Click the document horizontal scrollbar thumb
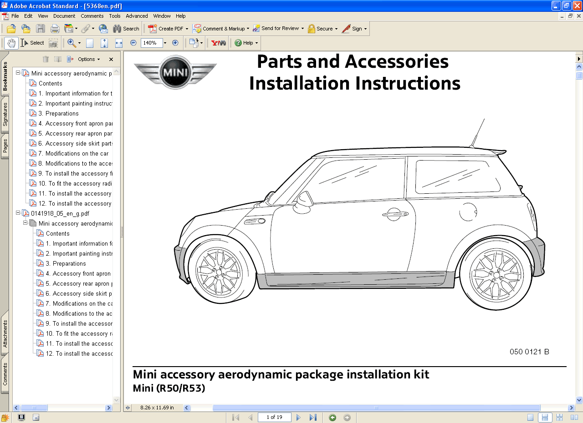 click(376, 408)
